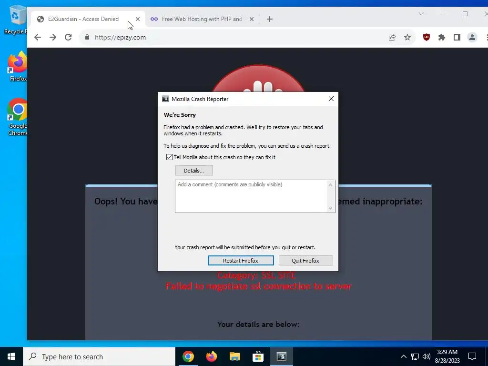The height and width of the screenshot is (366, 488).
Task: Click the taskbar search box
Action: pos(99,356)
